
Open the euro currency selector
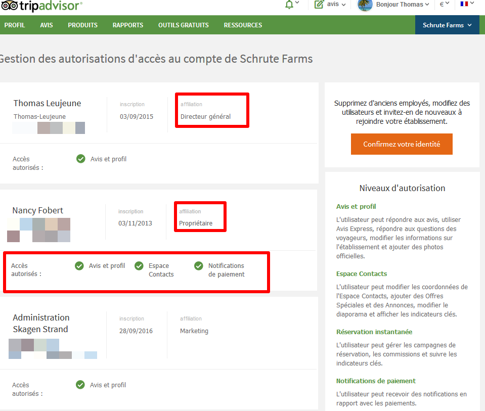444,4
